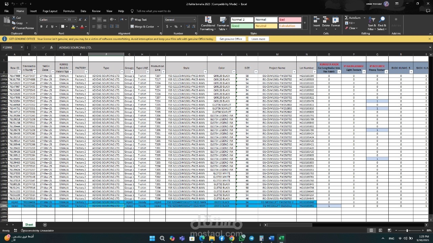Switch to the Insert ribbon tab
Image resolution: width=433 pixels, height=243 pixels.
[33, 11]
